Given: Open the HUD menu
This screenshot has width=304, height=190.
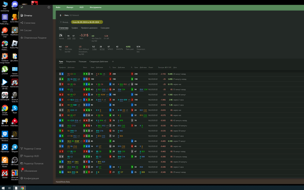Looking at the screenshot, I should point(81,7).
